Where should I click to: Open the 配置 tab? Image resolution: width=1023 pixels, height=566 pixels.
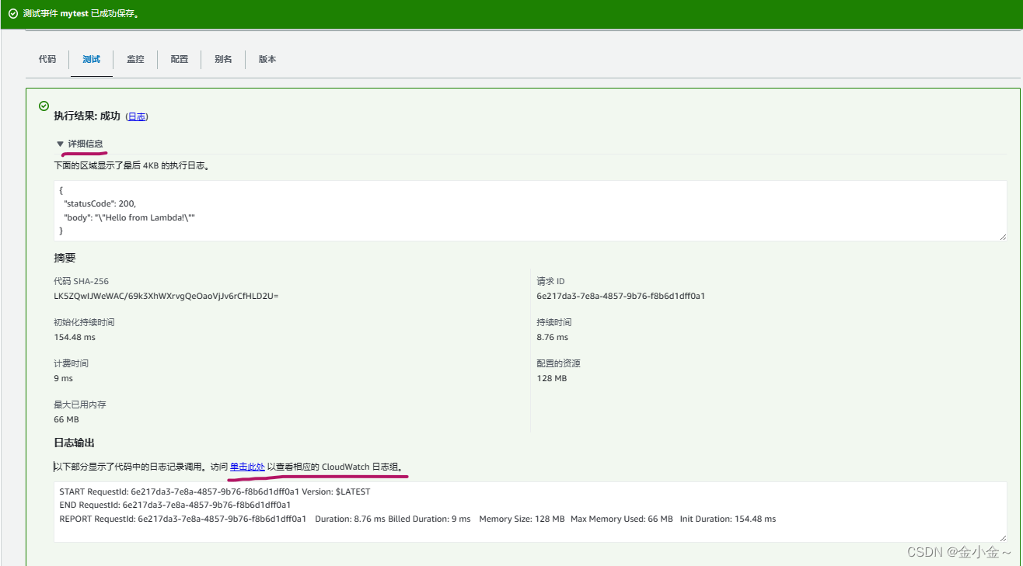pyautogui.click(x=180, y=59)
